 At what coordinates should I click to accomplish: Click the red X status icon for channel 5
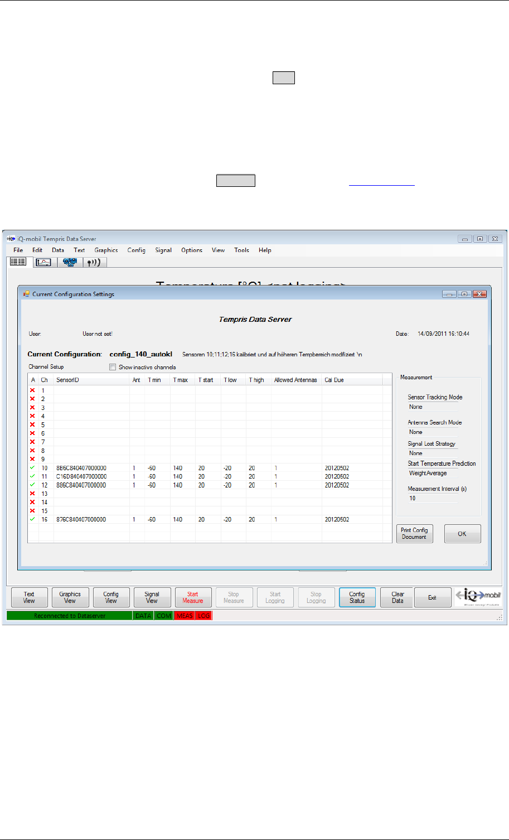[32, 424]
